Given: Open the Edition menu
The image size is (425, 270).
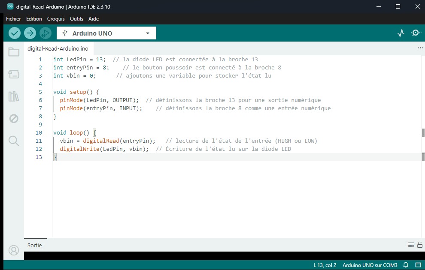Looking at the screenshot, I should (34, 19).
